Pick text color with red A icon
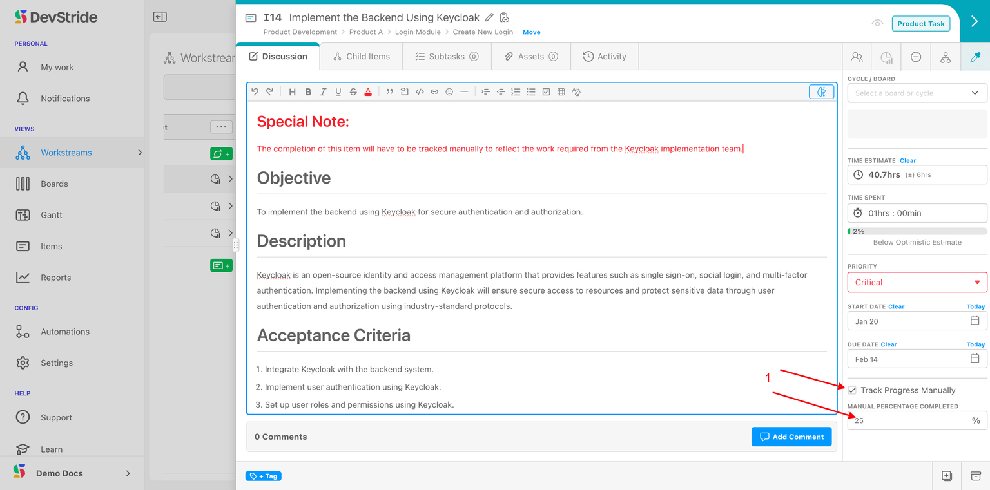This screenshot has width=990, height=490. 368,92
